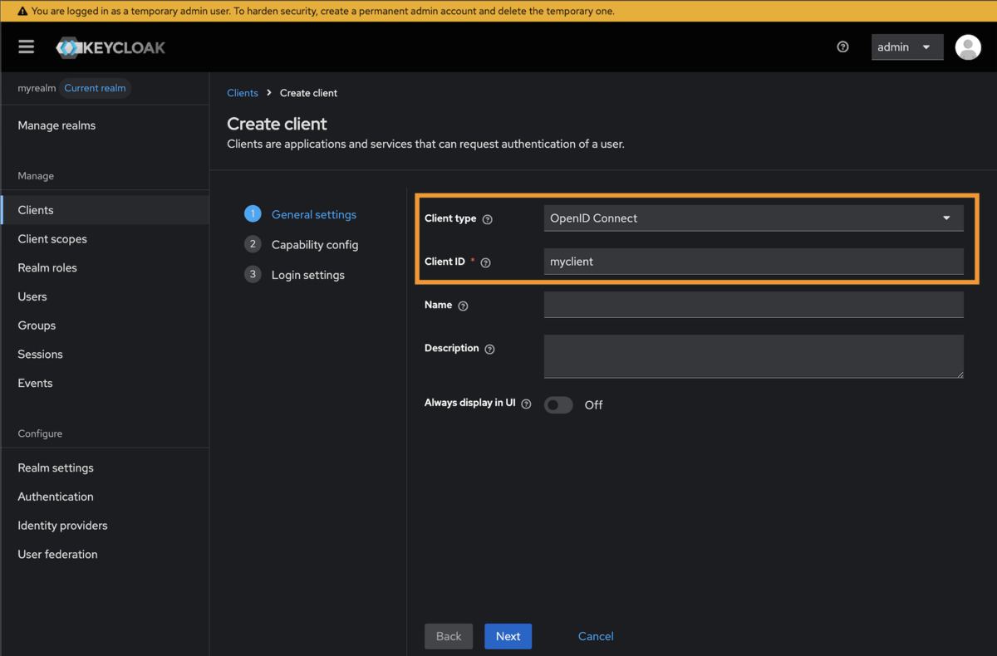Screen dimensions: 997x656
Task: Focus the Name input field
Action: [x=754, y=305]
